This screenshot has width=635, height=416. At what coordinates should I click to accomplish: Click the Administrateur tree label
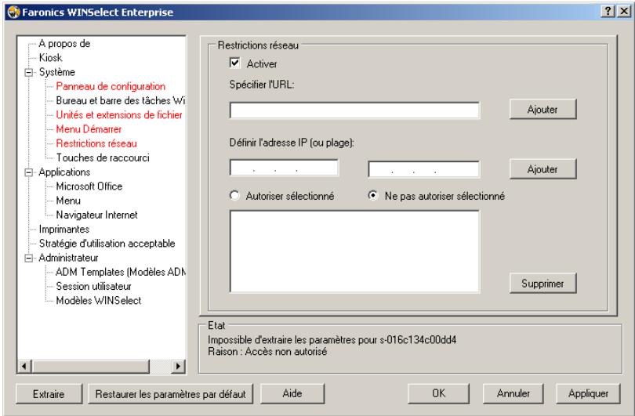[x=68, y=258]
